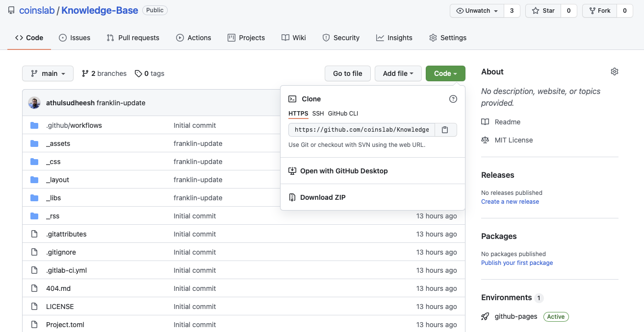This screenshot has height=332, width=644.
Task: Click the folder icon for .github/workflows
Action: (x=34, y=125)
